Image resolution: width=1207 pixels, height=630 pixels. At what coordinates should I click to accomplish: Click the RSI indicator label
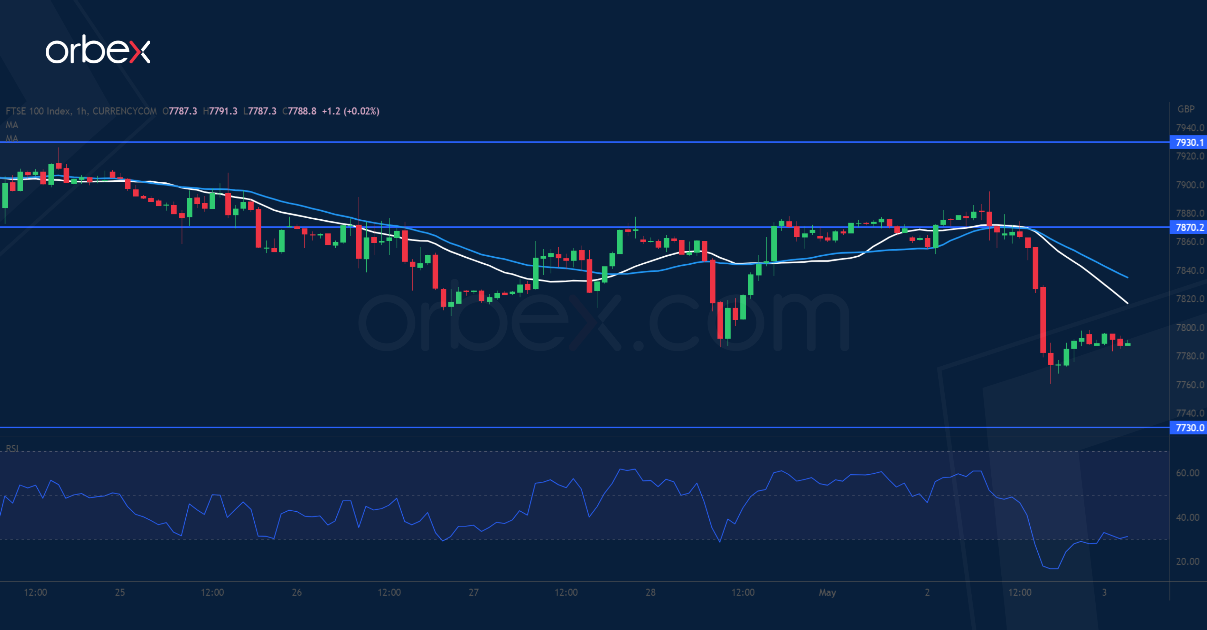point(12,448)
